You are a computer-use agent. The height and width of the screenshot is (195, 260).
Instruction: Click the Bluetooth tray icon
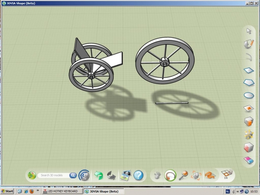coord(247,192)
